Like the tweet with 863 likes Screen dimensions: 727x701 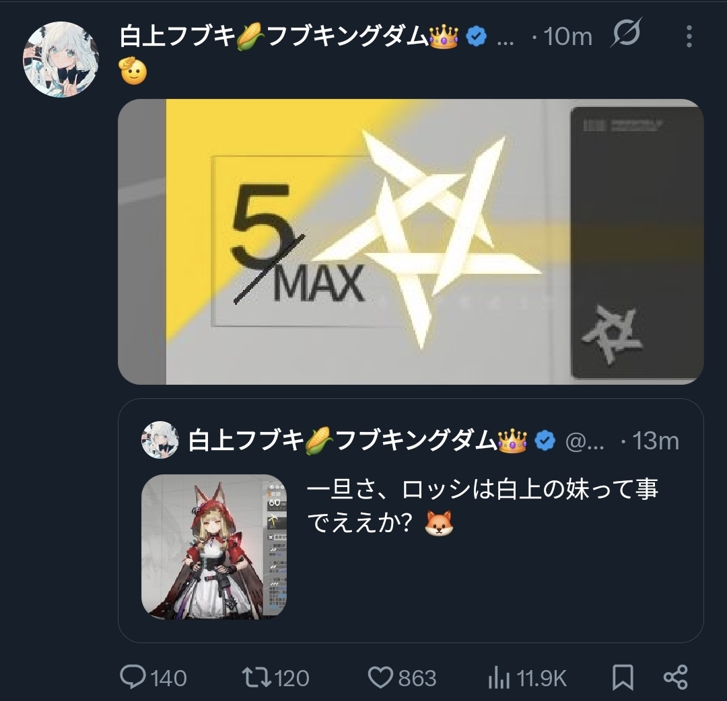pos(402,678)
